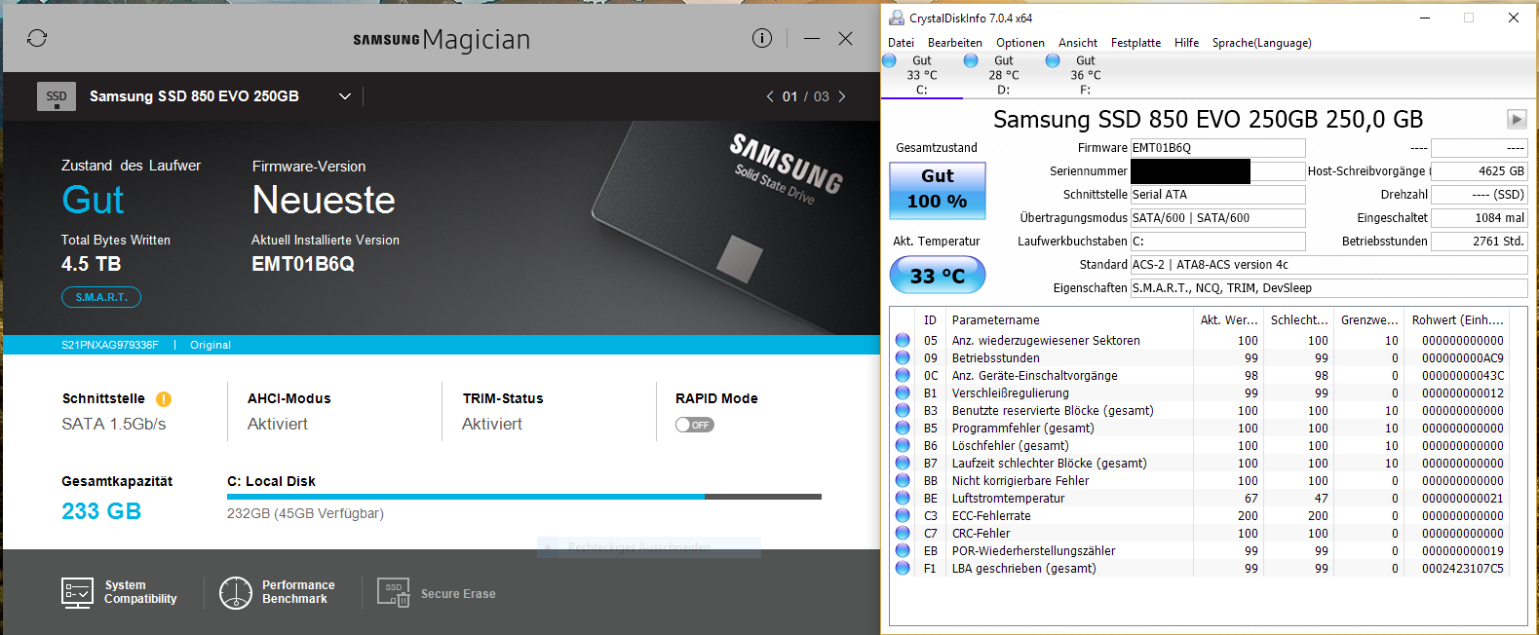Select drive D: tab at 28 °C
The width and height of the screenshot is (1539, 635).
click(1003, 75)
